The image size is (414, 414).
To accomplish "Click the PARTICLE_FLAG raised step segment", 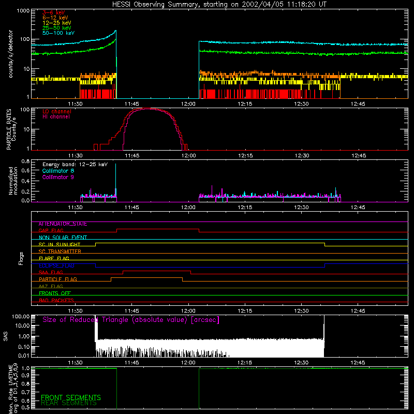I will tap(146, 278).
